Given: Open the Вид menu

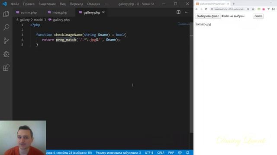Looking at the screenshot, I should 62,4.
